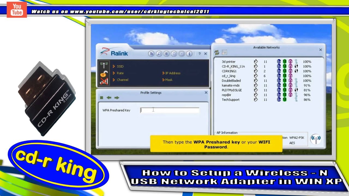Select the 'cd_r_king' network
Image resolution: width=349 pixels, height=196 pixels.
(x=228, y=76)
